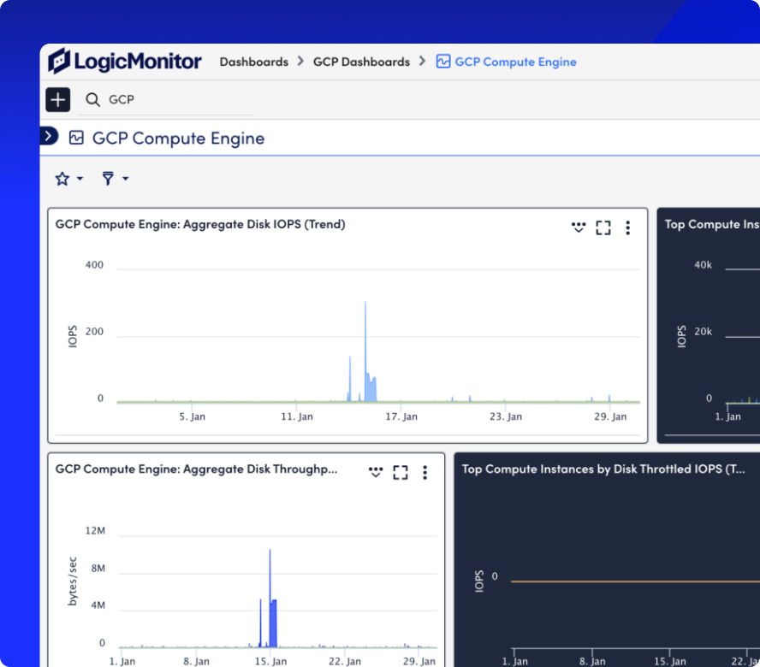Open more options on Disk IOPS widget

[x=627, y=227]
